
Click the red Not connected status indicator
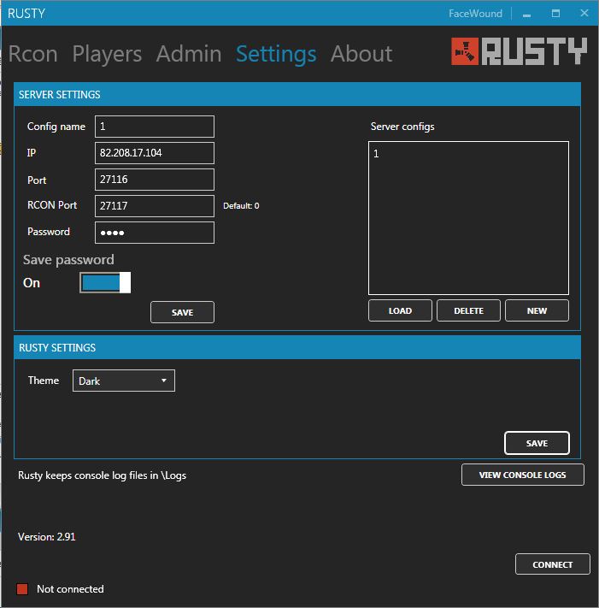pyautogui.click(x=22, y=589)
